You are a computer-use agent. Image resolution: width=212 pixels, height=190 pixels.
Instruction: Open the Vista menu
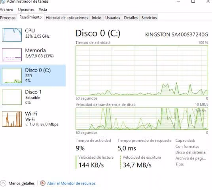tap(43, 9)
